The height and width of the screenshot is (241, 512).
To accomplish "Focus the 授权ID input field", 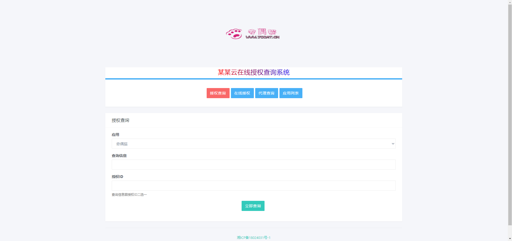I will tap(254, 186).
